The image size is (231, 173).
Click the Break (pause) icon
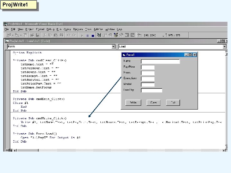87,36
